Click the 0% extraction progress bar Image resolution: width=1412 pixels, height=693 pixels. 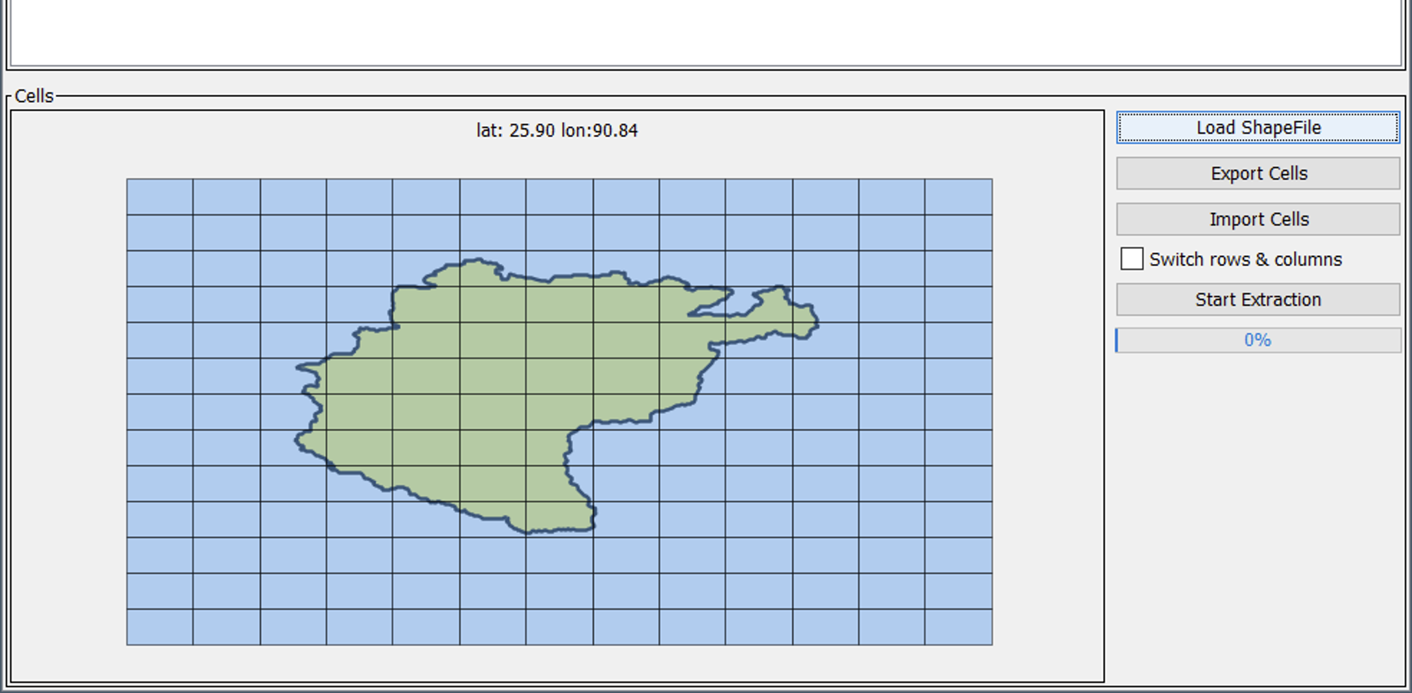(x=1257, y=340)
